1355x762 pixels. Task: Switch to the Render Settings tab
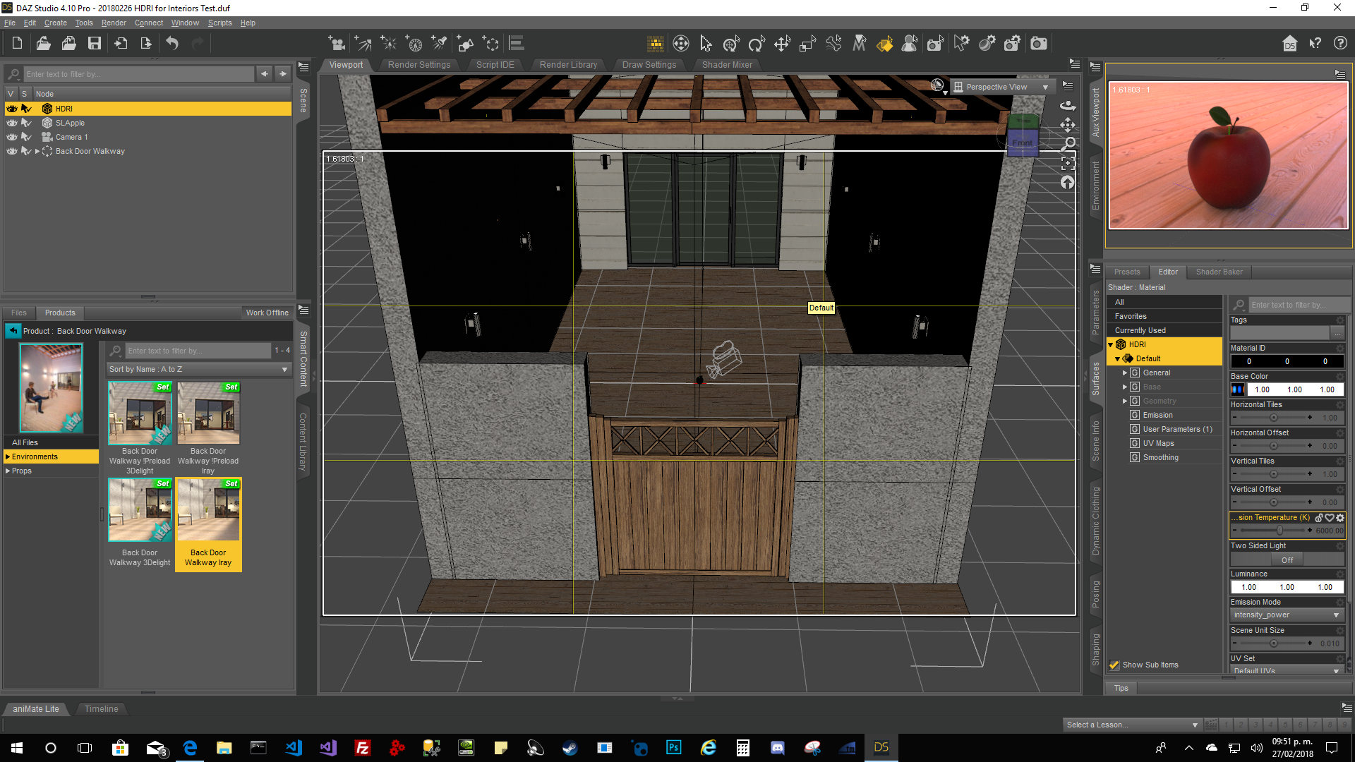point(418,64)
